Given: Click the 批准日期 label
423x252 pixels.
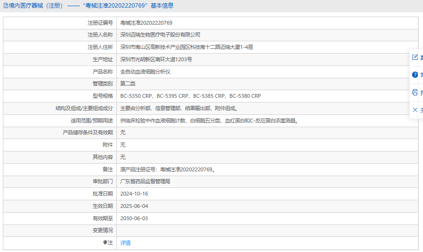Looking at the screenshot, I should (x=103, y=194).
